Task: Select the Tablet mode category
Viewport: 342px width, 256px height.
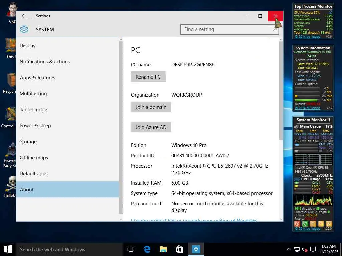Action: [x=67, y=109]
